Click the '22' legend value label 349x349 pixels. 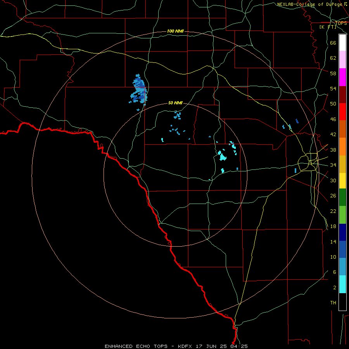pos(333,211)
